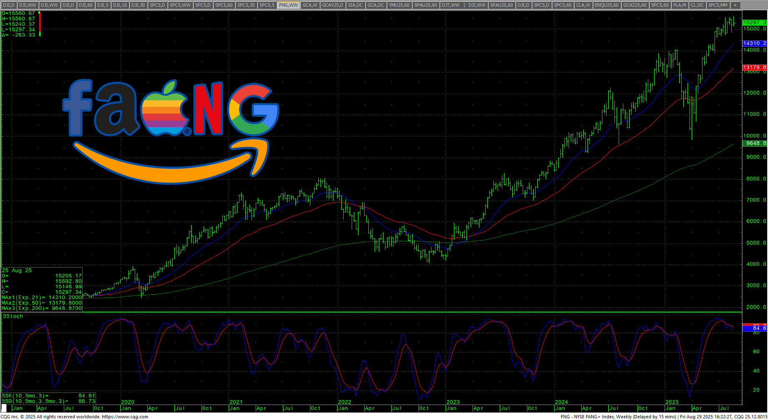This screenshot has height=420, width=768.
Task: Select the PLA,M tab
Action: pyautogui.click(x=680, y=5)
